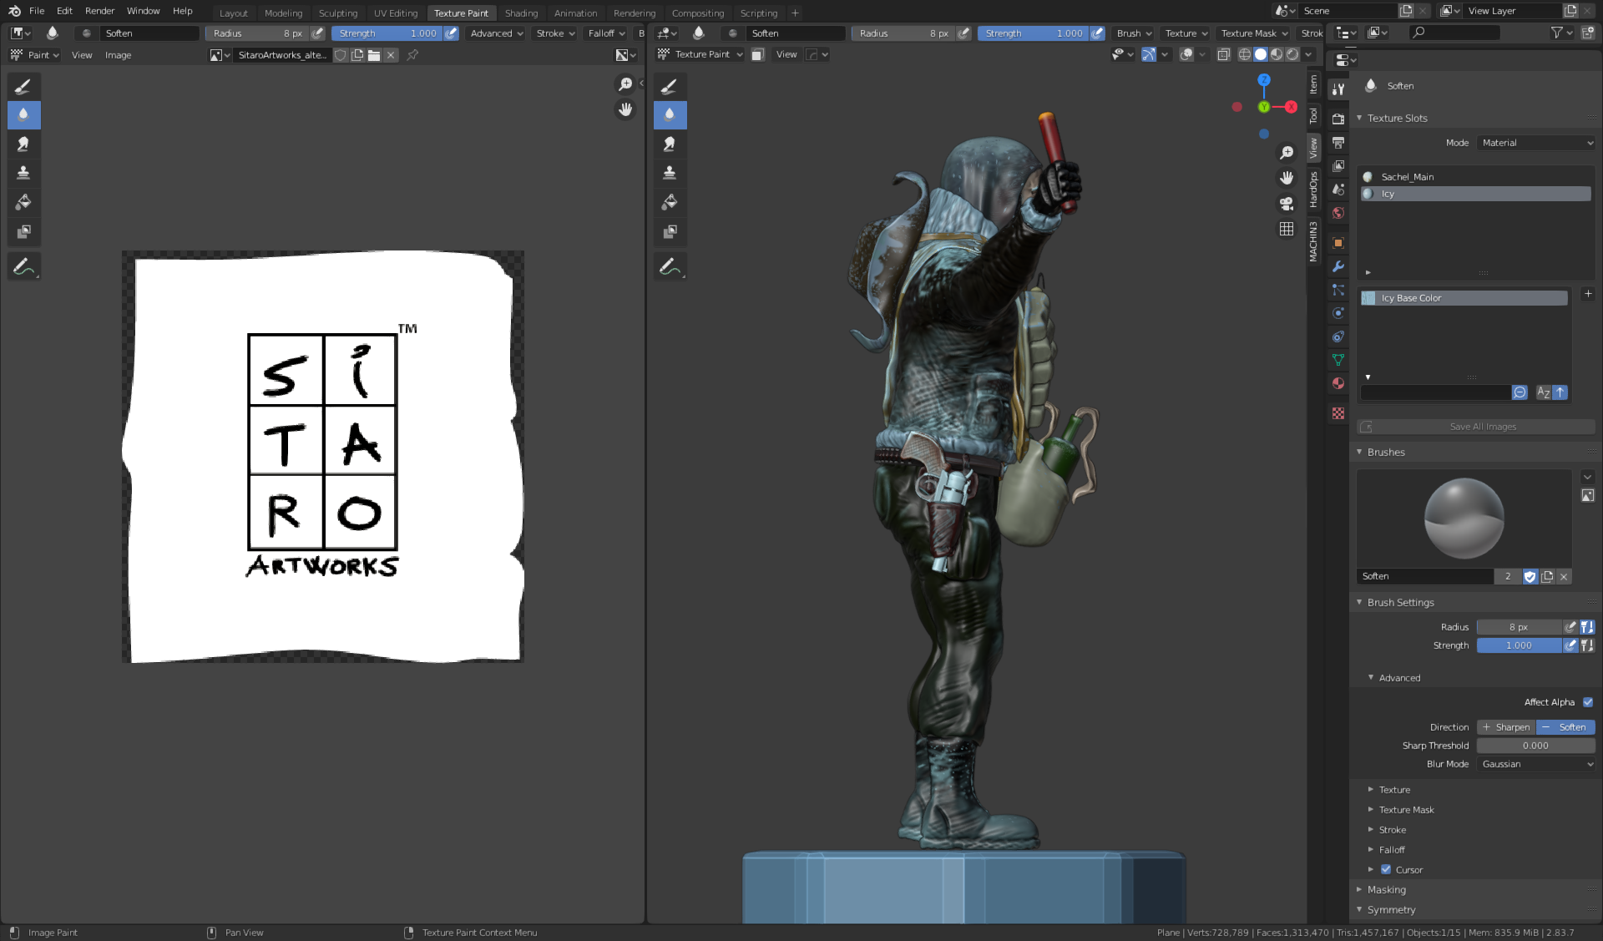Open the Blur Mode dropdown showing Gaussian

(1535, 764)
